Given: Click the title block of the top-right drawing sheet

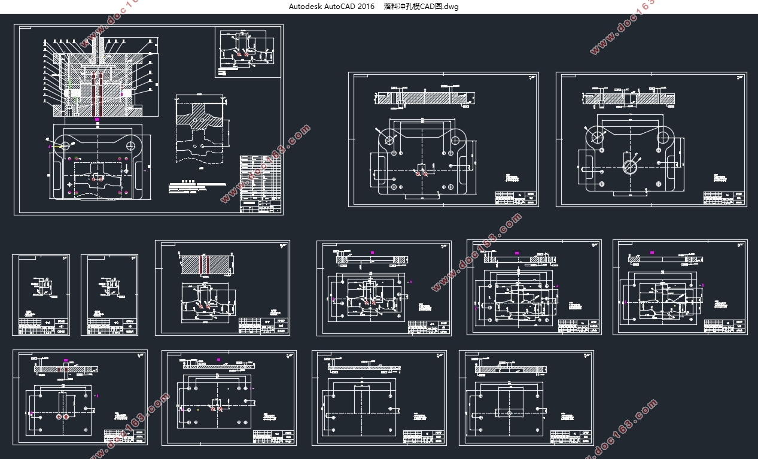Looking at the screenshot, I should click(x=724, y=198).
